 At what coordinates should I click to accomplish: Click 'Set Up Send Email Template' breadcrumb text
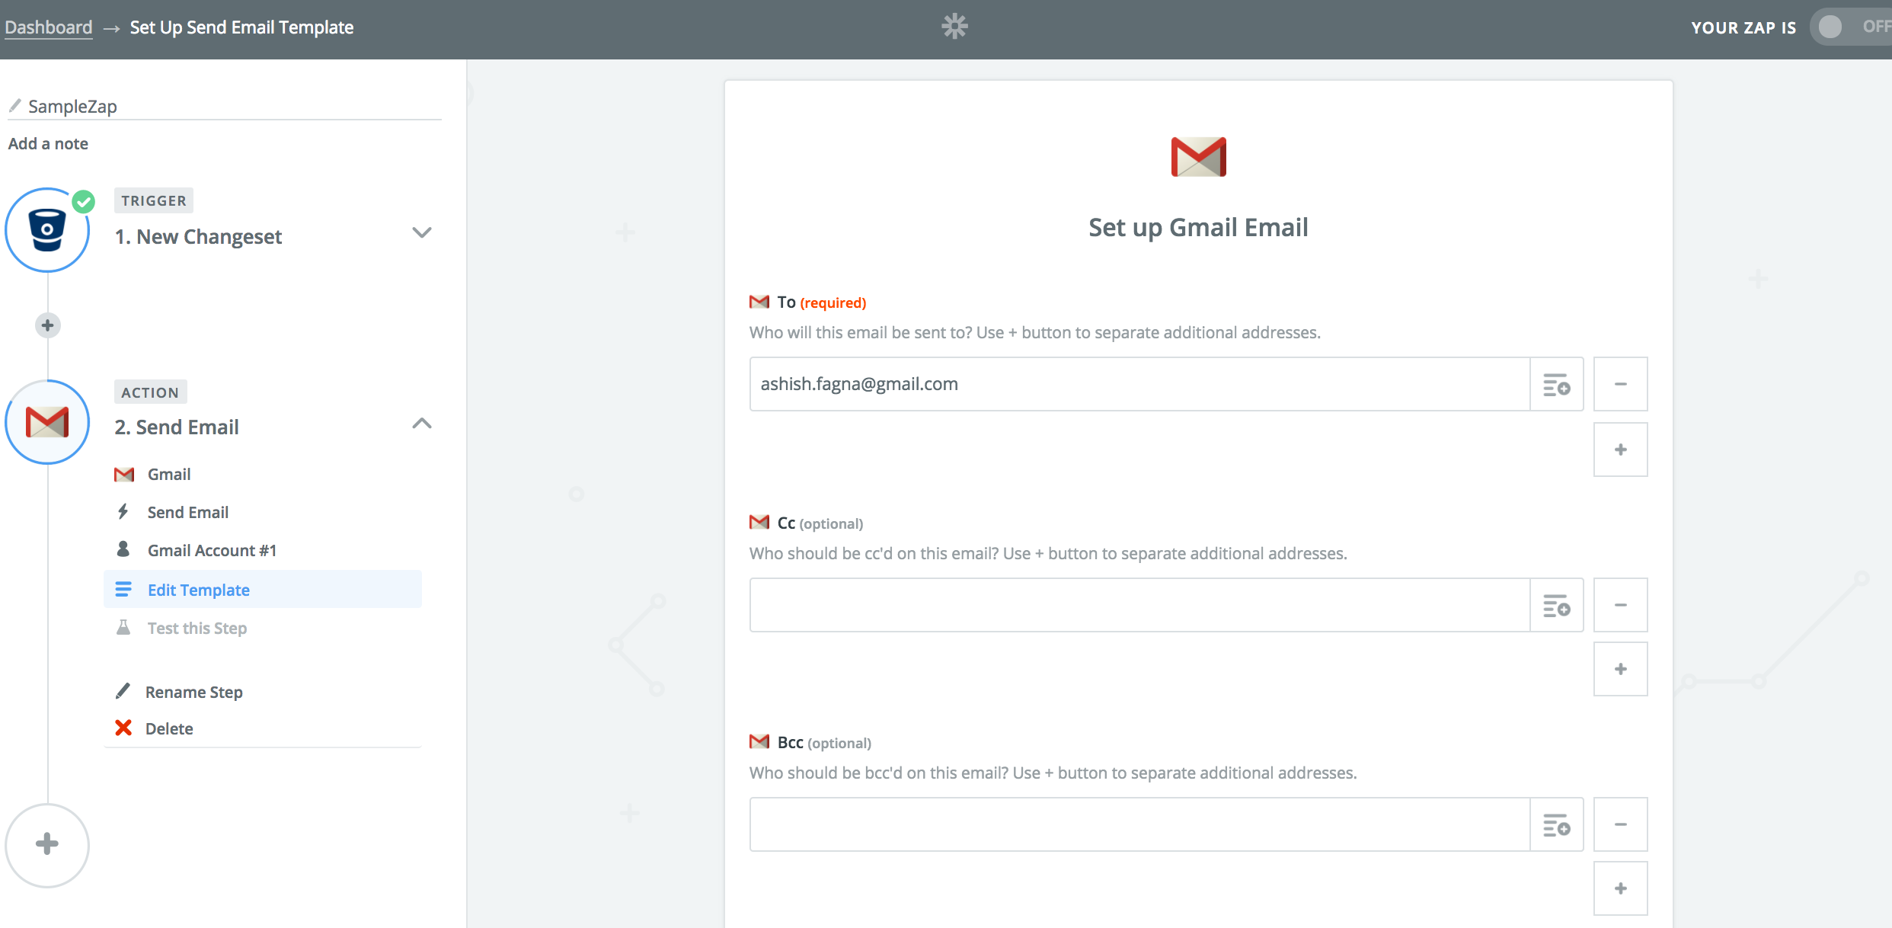(x=241, y=27)
